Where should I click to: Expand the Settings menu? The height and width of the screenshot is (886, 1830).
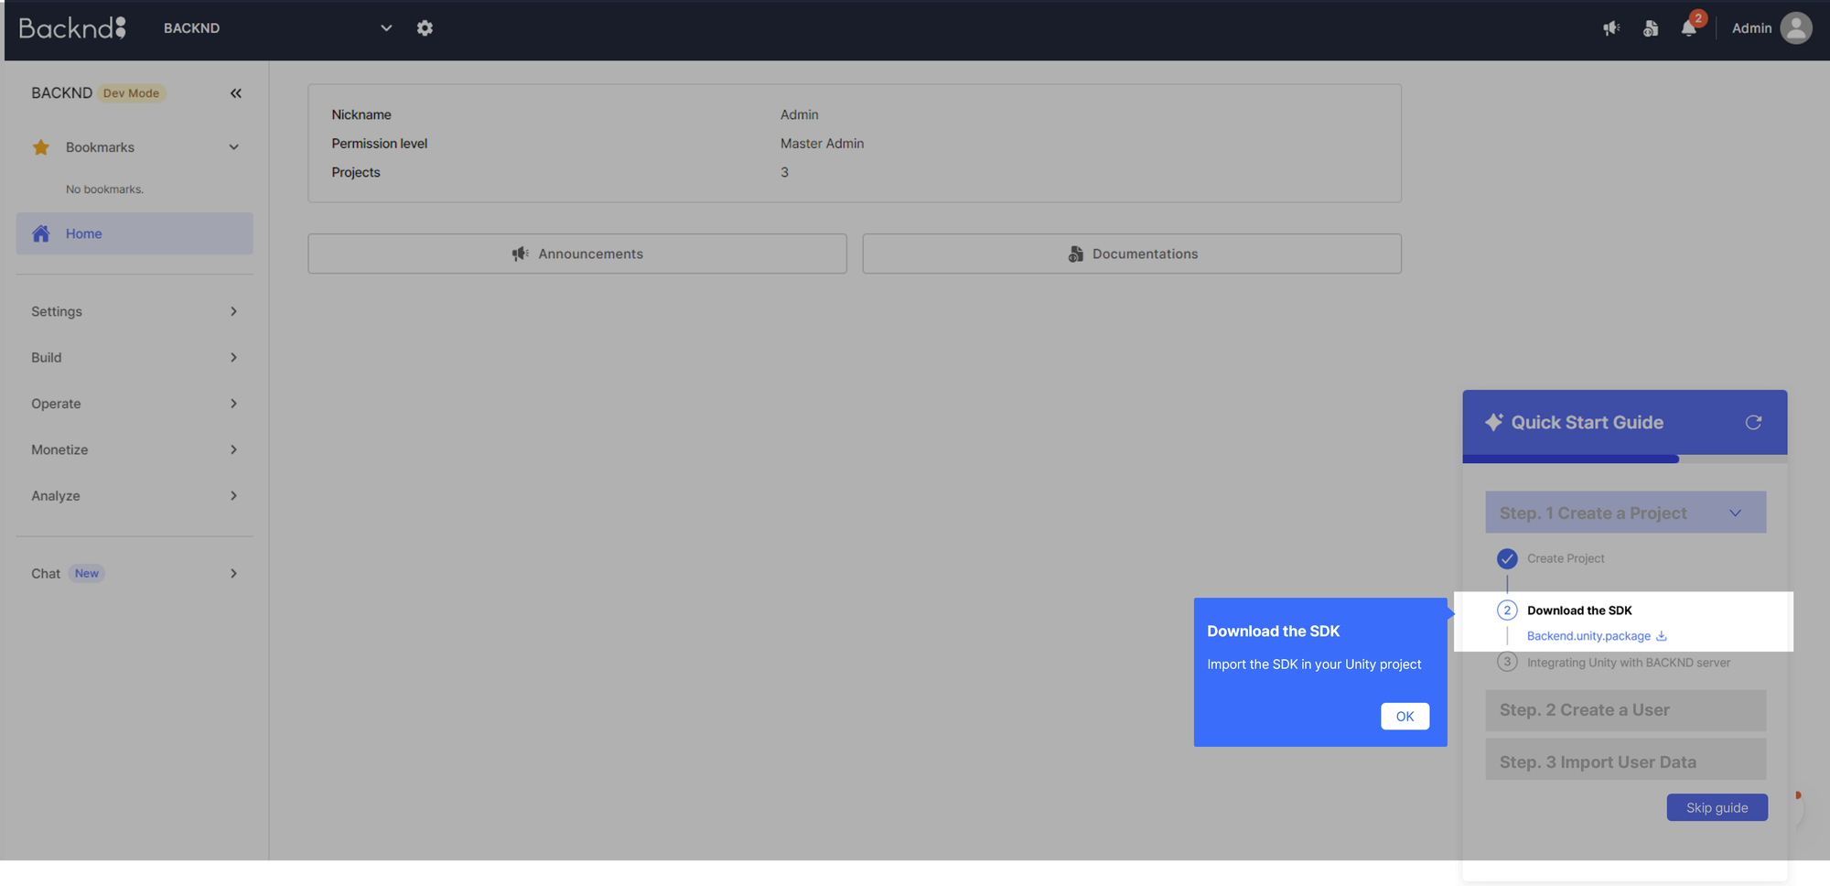[134, 311]
